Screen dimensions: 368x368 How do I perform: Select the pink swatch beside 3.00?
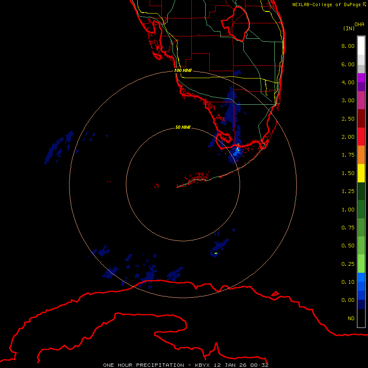(x=361, y=101)
